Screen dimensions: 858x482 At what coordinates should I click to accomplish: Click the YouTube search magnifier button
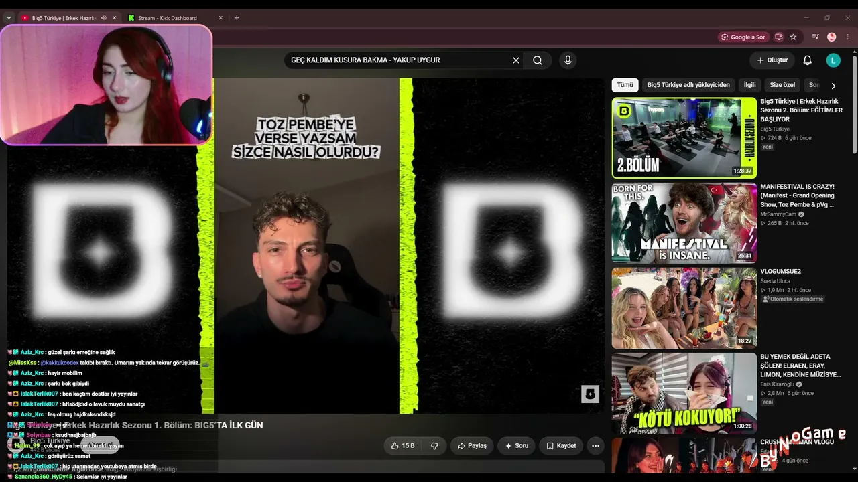pos(538,60)
